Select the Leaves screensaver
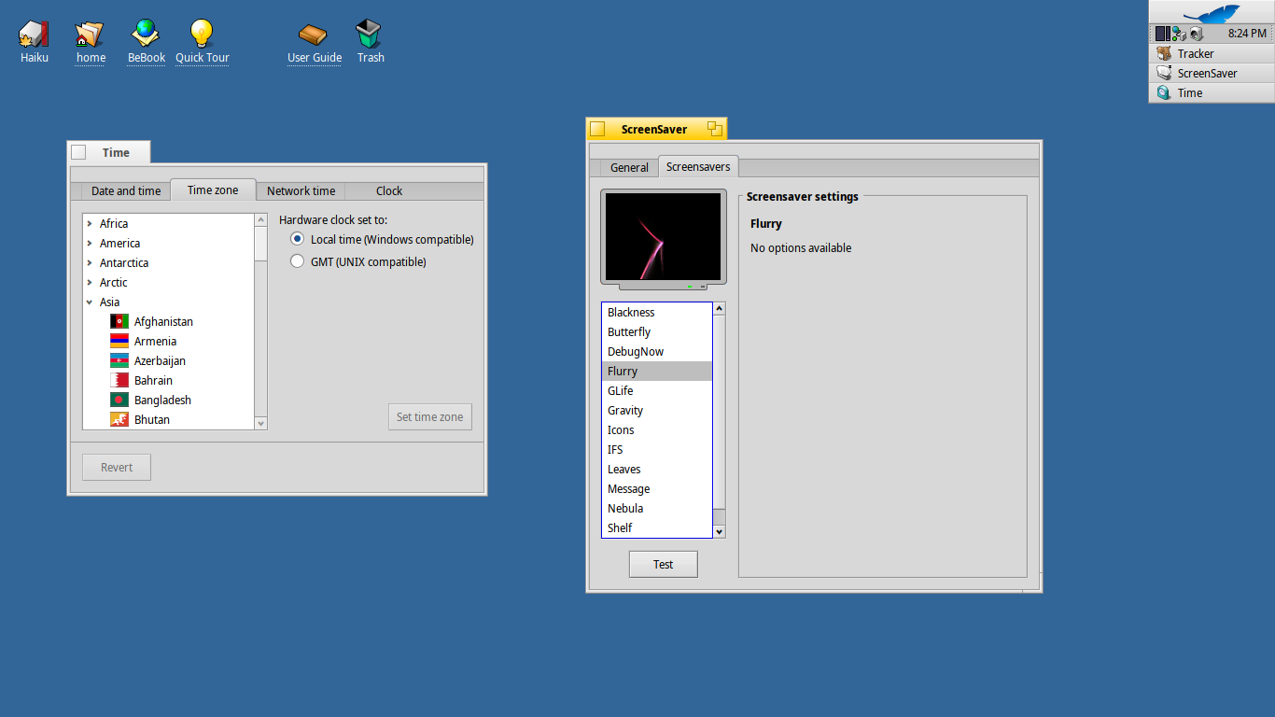Screen dimensions: 1275x717 coord(657,469)
